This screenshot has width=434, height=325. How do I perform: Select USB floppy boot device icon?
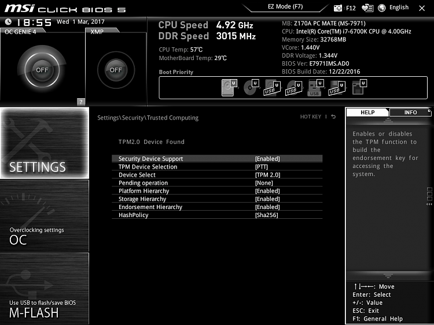coord(337,88)
